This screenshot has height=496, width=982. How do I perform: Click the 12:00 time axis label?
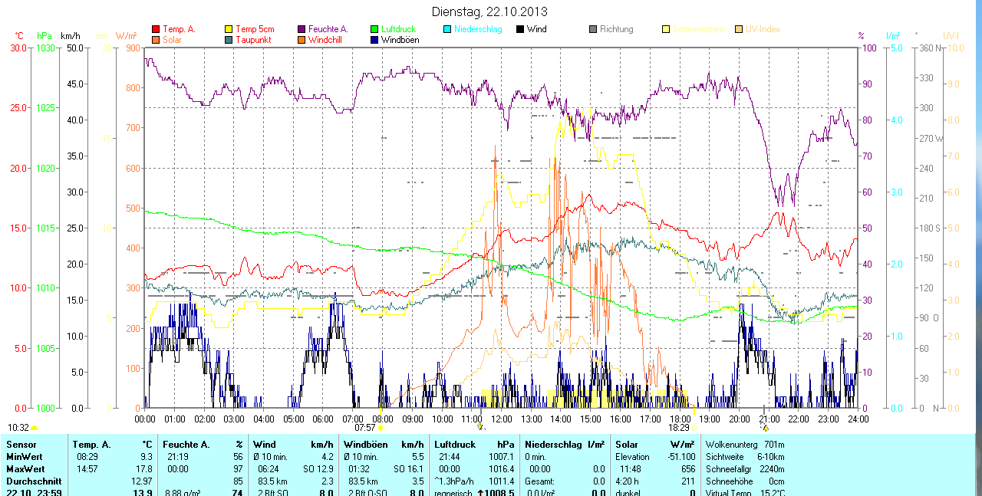[x=501, y=419]
